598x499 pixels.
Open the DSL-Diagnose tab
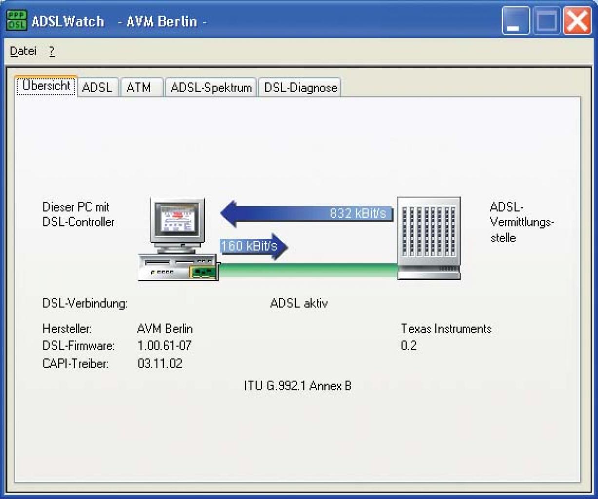tap(300, 88)
